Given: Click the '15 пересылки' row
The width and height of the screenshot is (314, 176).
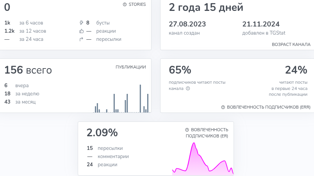Looking at the screenshot, I should 105,148.
